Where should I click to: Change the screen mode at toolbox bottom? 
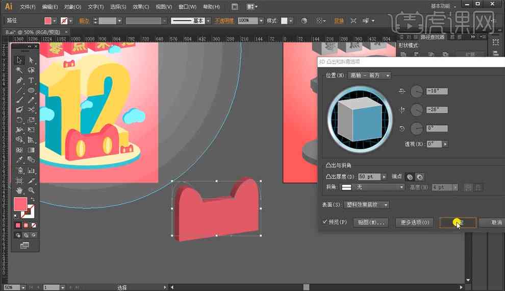point(25,246)
